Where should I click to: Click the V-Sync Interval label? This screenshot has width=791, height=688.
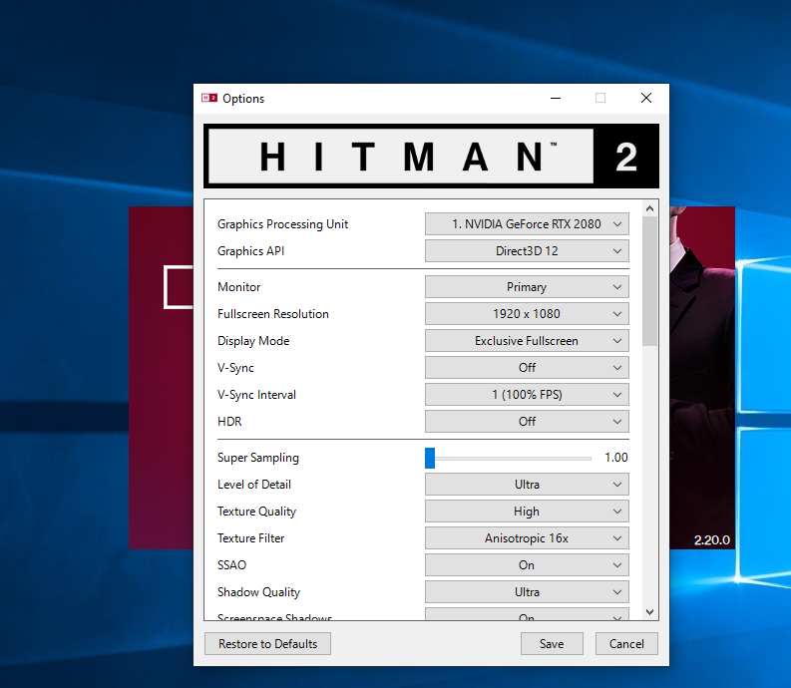tap(256, 395)
